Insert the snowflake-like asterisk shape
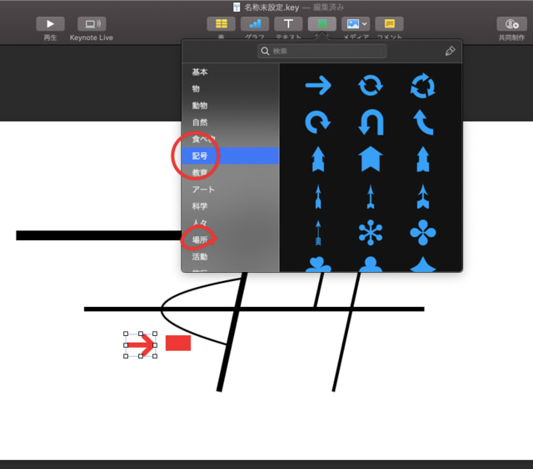533x469 pixels. coord(370,233)
